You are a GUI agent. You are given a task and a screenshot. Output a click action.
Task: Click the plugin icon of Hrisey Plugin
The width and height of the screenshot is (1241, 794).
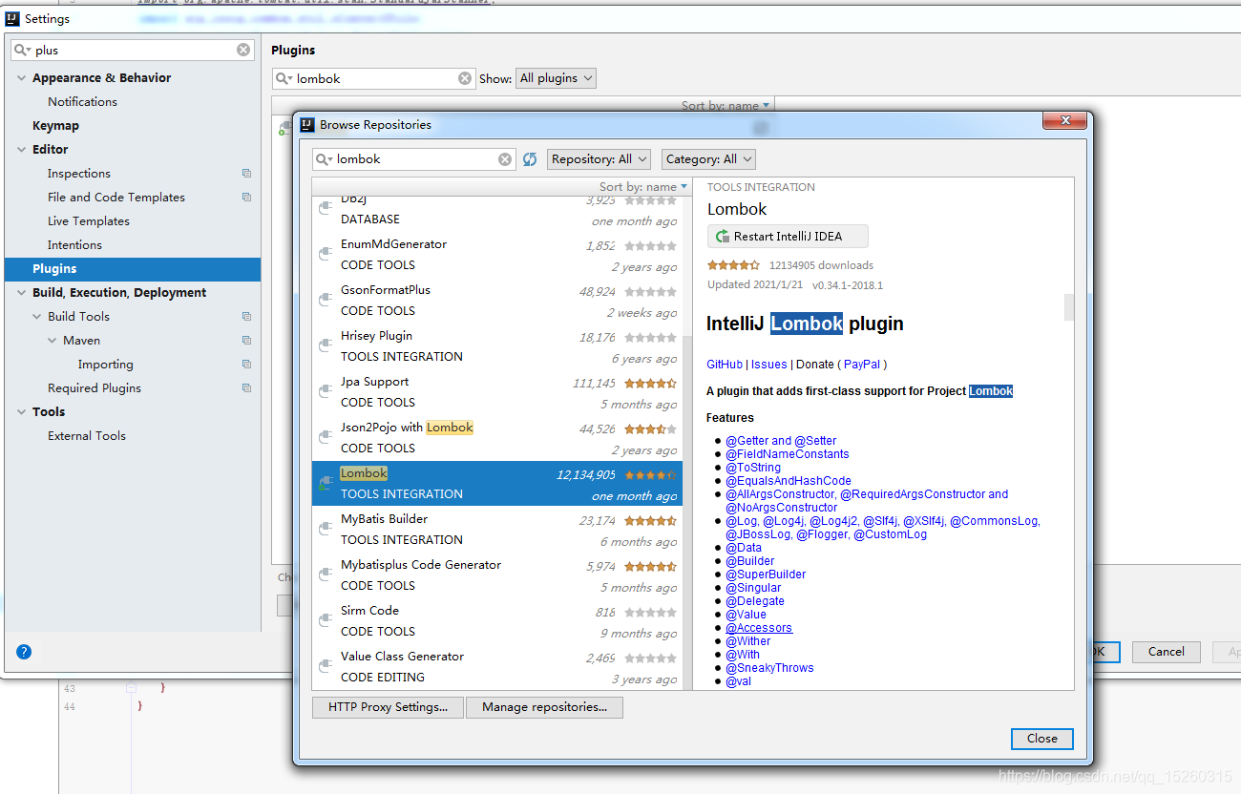(326, 345)
